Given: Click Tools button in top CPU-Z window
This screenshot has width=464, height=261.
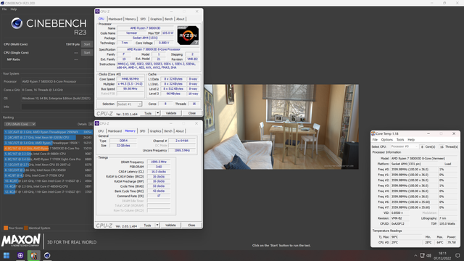Looking at the screenshot, I should tap(148, 113).
